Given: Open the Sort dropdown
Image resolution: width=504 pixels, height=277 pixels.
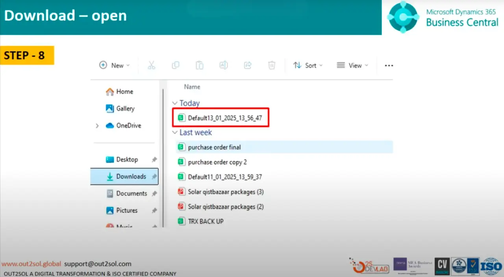Looking at the screenshot, I should point(308,65).
